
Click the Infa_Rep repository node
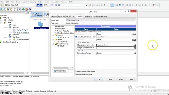coord(6,18)
